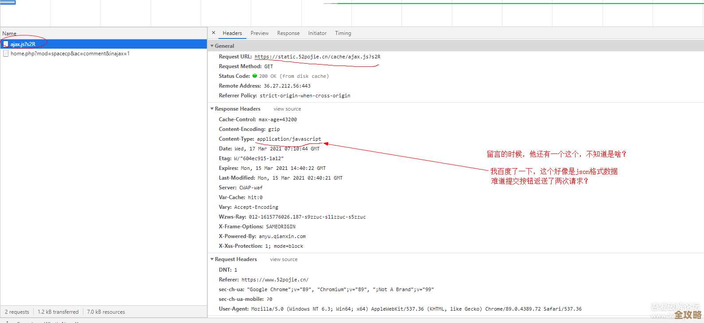Open the Response tab
The width and height of the screenshot is (704, 323).
pyautogui.click(x=288, y=33)
